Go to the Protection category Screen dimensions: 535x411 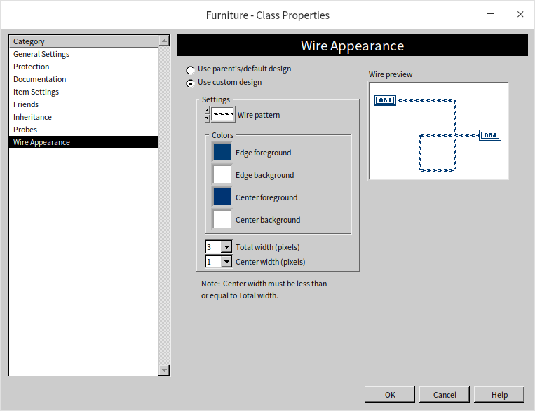pyautogui.click(x=32, y=67)
